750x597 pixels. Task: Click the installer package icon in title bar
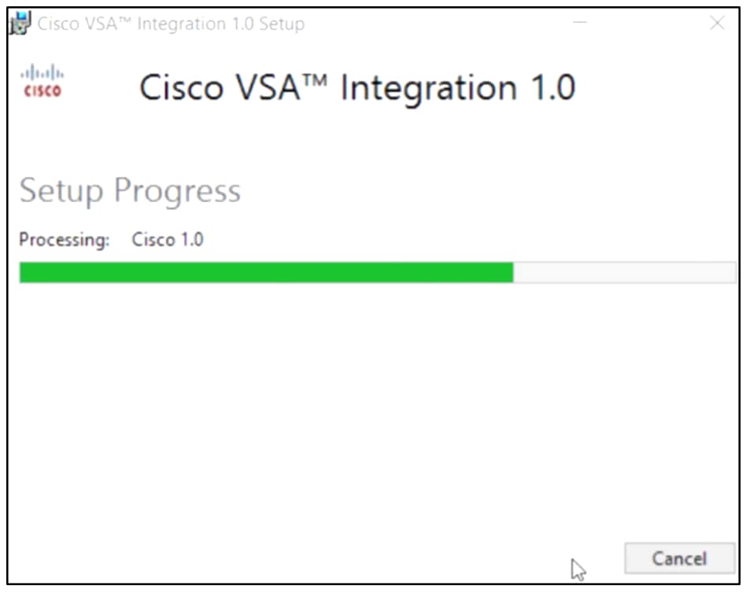coord(20,23)
